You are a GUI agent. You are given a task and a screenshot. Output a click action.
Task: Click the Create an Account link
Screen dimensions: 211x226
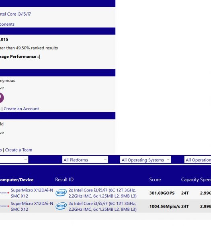click(x=21, y=109)
